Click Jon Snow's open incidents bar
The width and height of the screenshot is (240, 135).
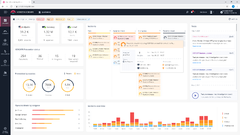[53, 110]
